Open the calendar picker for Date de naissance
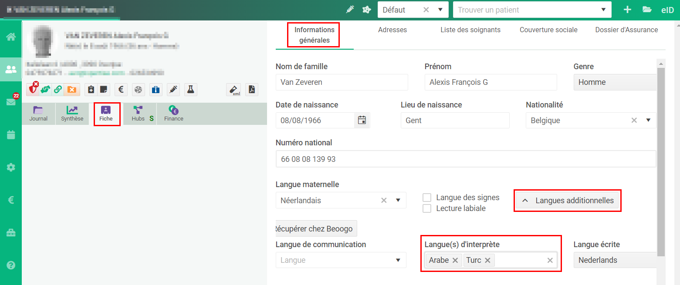680x285 pixels. pyautogui.click(x=362, y=120)
